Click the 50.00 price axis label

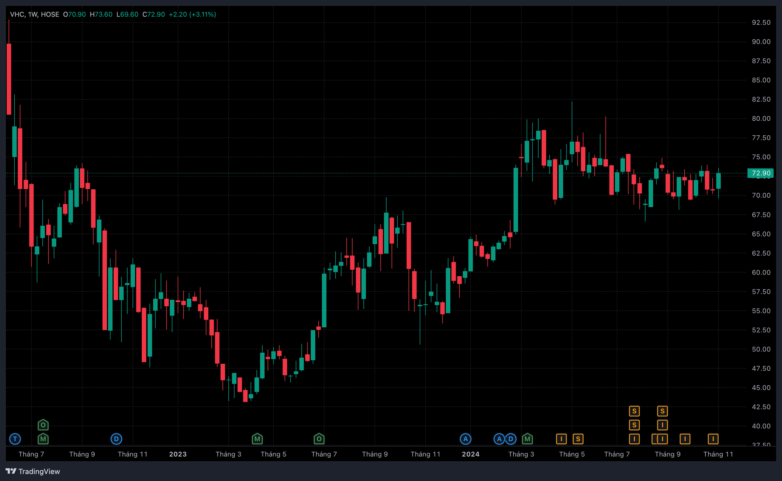click(x=761, y=349)
